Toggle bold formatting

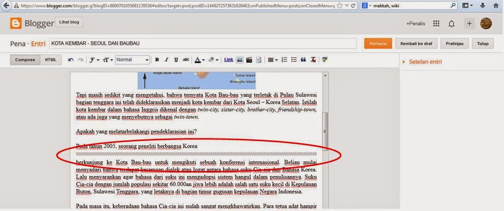coord(157,60)
